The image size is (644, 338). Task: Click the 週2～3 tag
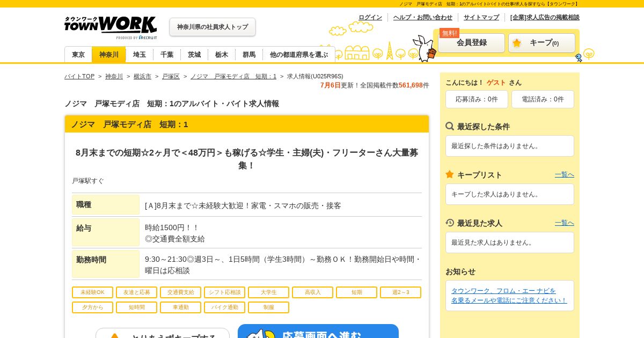click(x=400, y=292)
